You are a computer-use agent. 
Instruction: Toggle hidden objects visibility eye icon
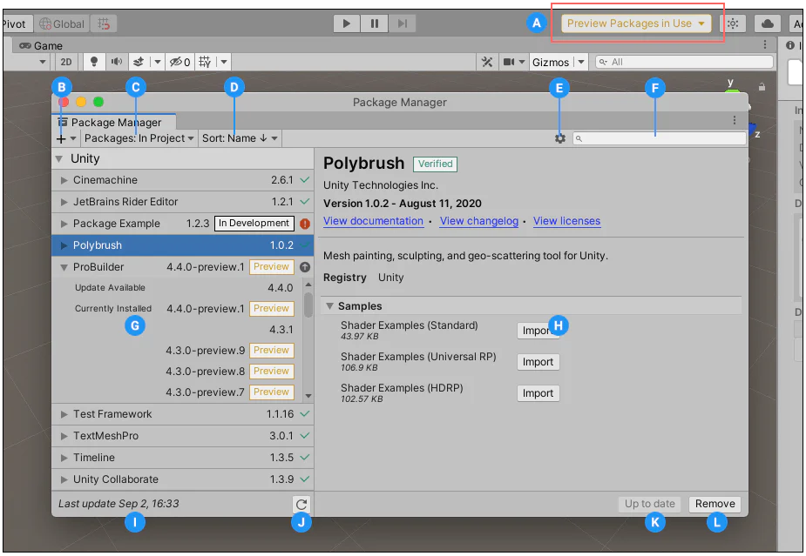click(x=179, y=62)
